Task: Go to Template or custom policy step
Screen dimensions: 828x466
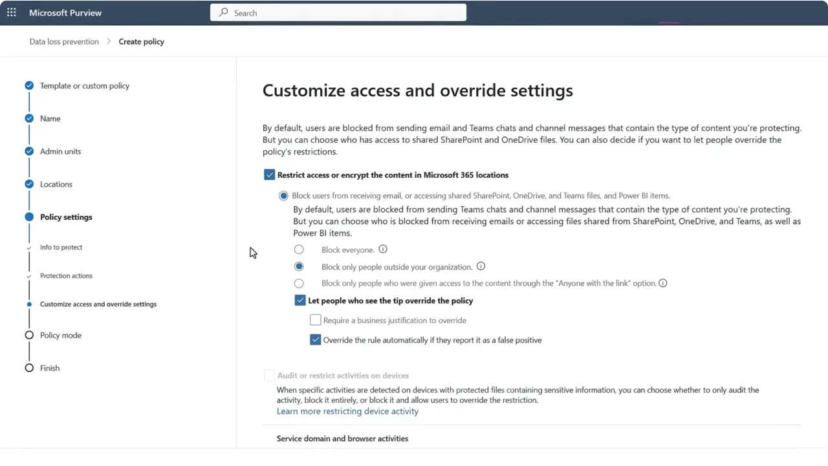Action: tap(85, 85)
